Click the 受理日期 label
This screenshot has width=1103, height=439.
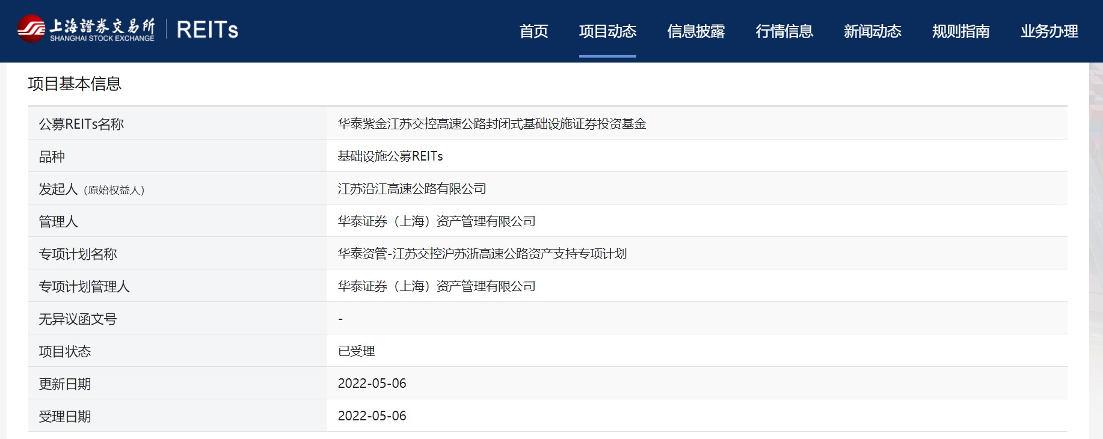coord(65,416)
